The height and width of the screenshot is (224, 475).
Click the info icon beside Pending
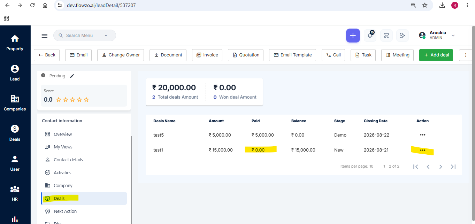tap(43, 75)
